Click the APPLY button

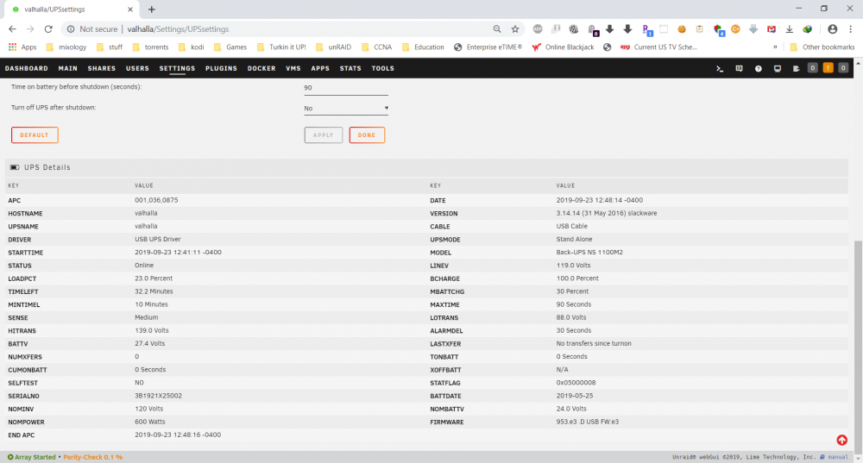tap(323, 135)
